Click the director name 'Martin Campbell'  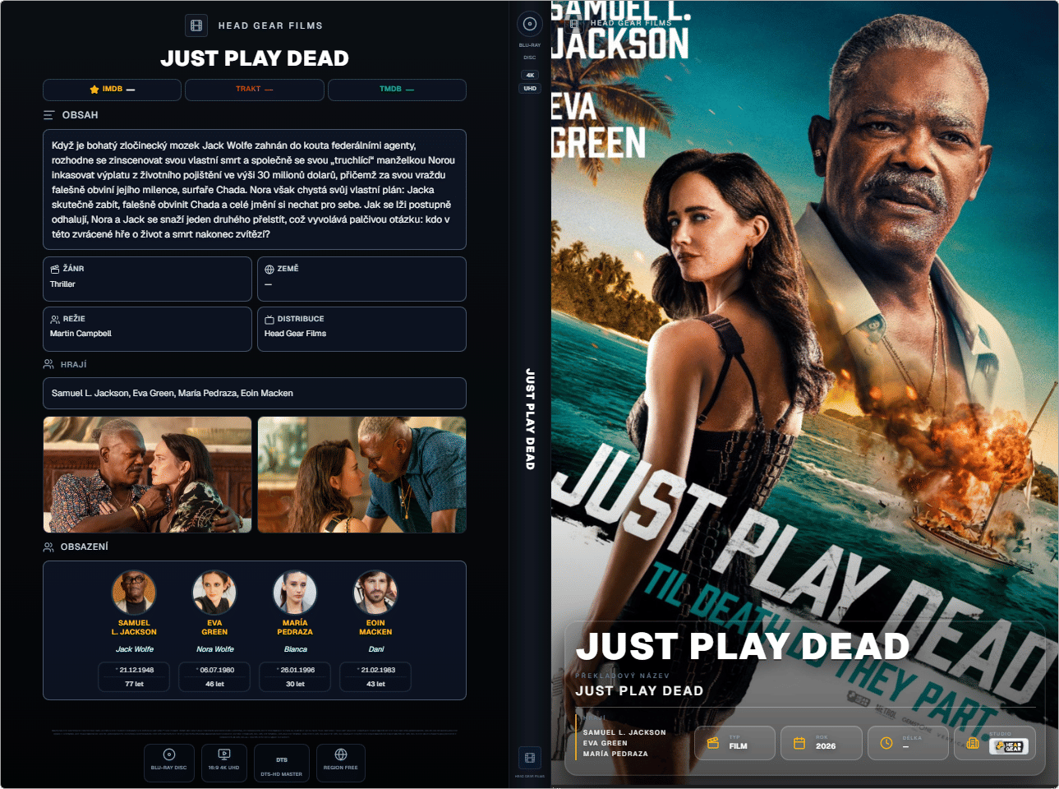coord(81,334)
